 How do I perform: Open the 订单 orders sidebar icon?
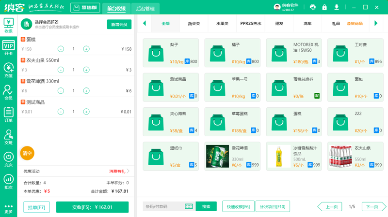pos(8,115)
